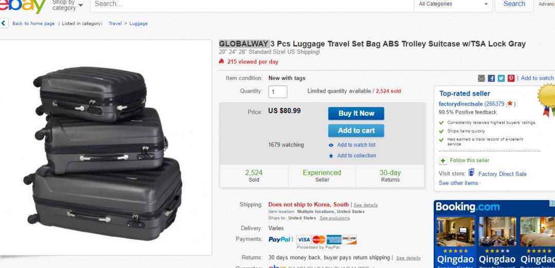This screenshot has height=268, width=555.
Task: Open the Shop by category dropdown
Action: coord(67,5)
